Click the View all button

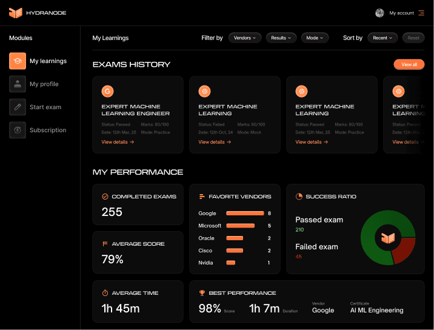pyautogui.click(x=409, y=64)
